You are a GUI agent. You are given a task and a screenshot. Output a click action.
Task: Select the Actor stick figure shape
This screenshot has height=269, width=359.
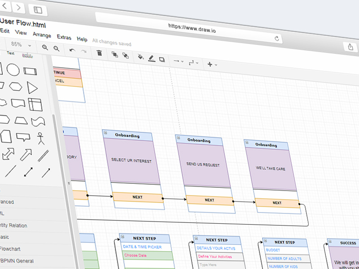coord(41,138)
